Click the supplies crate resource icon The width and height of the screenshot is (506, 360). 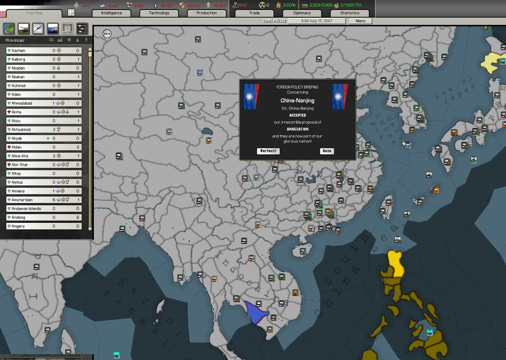[x=182, y=5]
